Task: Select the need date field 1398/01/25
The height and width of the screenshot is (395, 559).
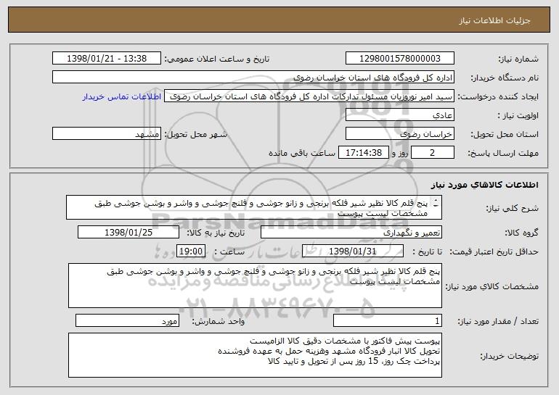Action: click(128, 233)
